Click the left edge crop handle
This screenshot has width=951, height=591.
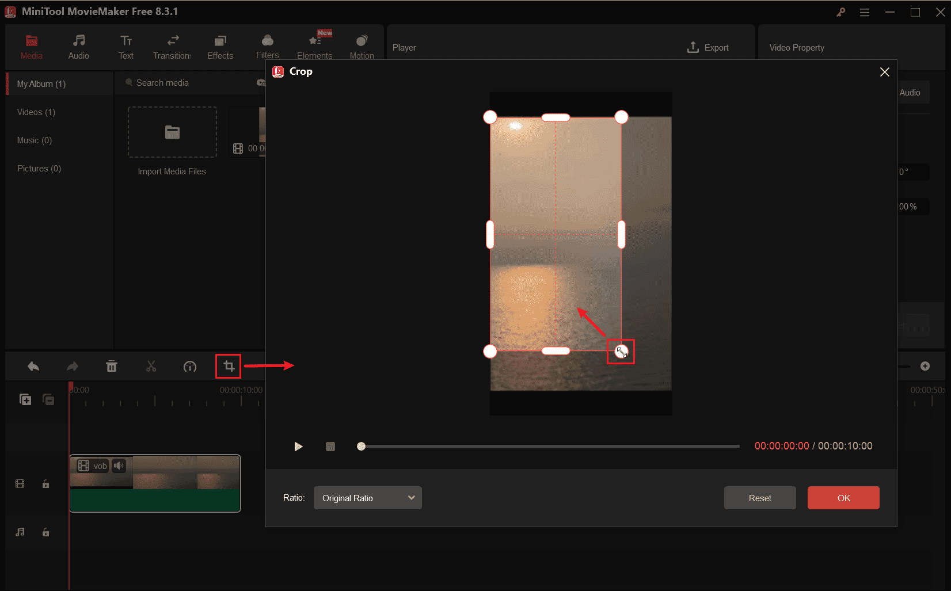(490, 234)
